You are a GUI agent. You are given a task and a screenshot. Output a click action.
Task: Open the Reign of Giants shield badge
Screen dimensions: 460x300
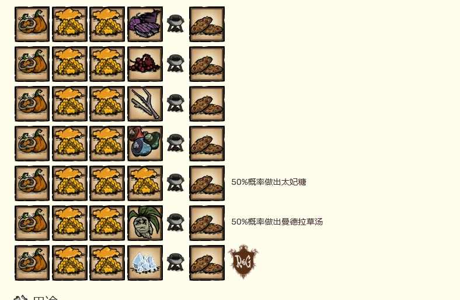point(243,261)
